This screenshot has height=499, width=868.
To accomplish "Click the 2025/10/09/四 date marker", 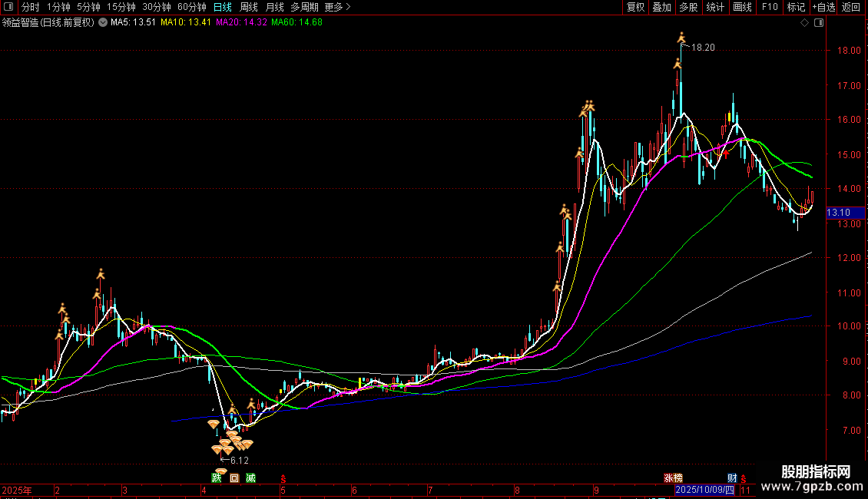I will click(704, 490).
